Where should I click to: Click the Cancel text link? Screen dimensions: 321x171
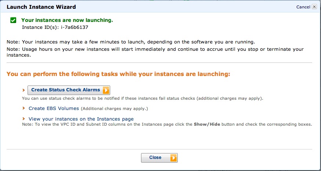coord(303,7)
